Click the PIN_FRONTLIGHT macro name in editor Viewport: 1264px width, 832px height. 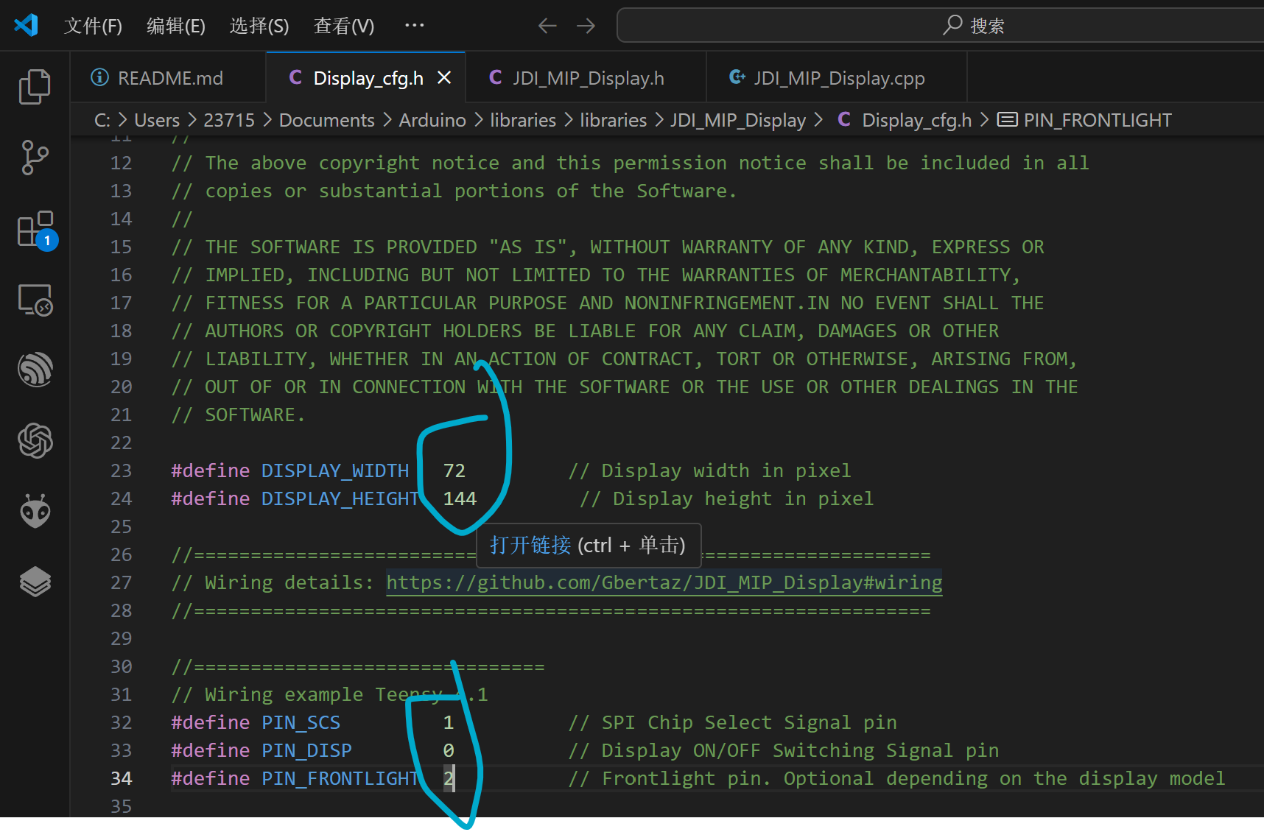341,778
